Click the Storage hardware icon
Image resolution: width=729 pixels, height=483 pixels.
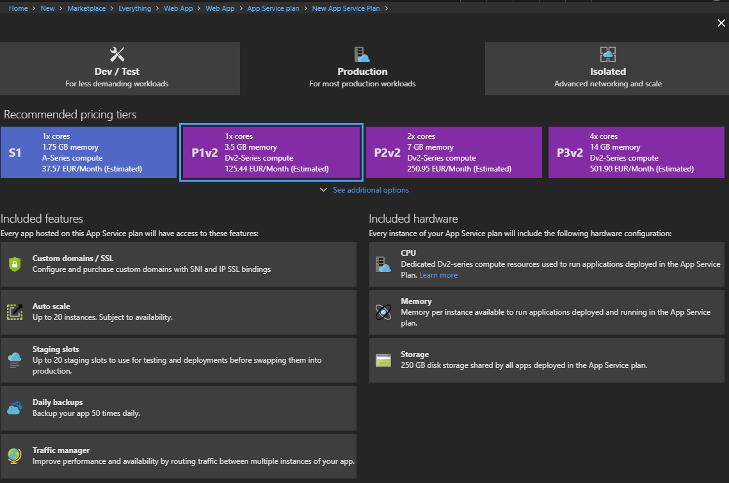pyautogui.click(x=383, y=360)
